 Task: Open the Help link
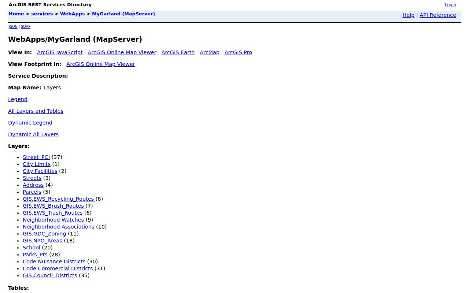(x=408, y=15)
